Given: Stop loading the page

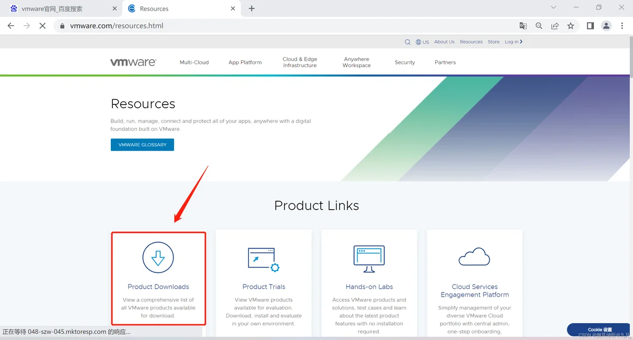Looking at the screenshot, I should (x=43, y=25).
